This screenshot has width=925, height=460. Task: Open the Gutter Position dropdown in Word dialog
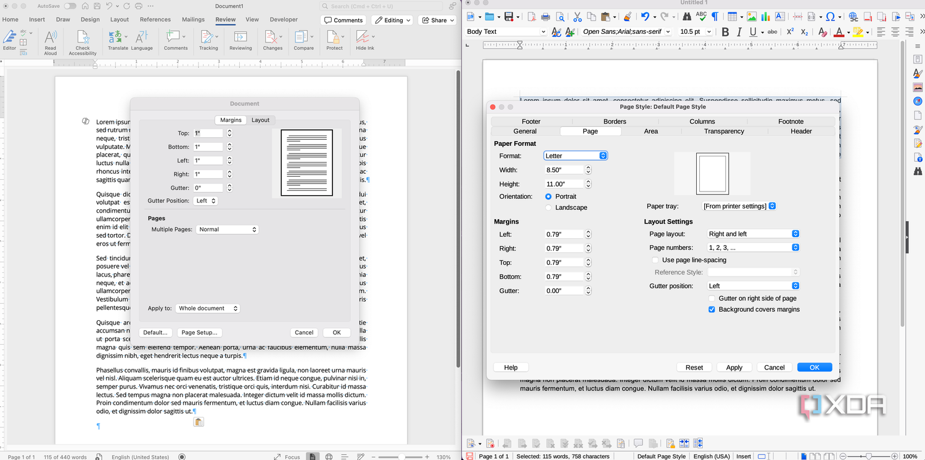point(205,201)
